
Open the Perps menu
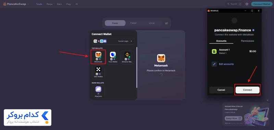point(49,4)
